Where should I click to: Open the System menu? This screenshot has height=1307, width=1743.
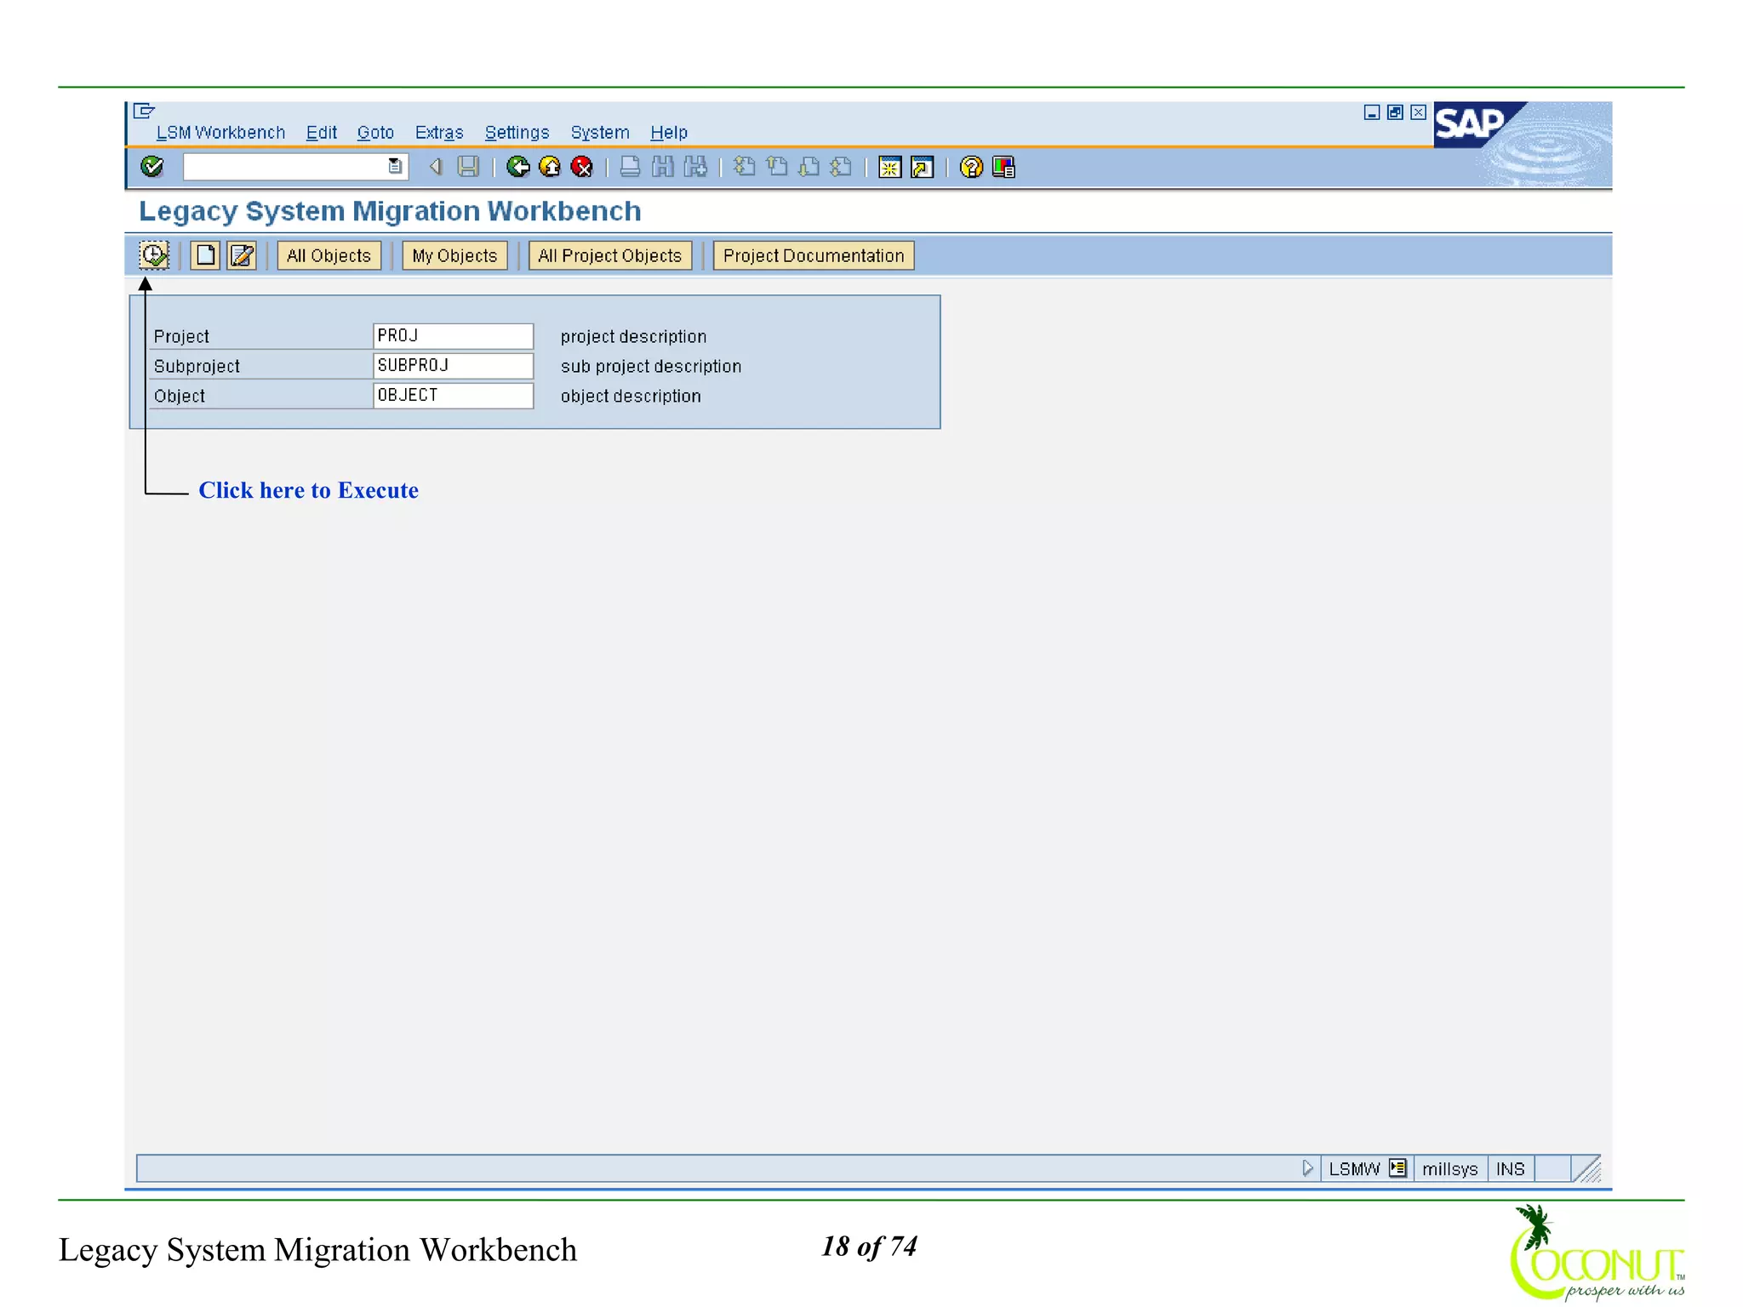(600, 133)
